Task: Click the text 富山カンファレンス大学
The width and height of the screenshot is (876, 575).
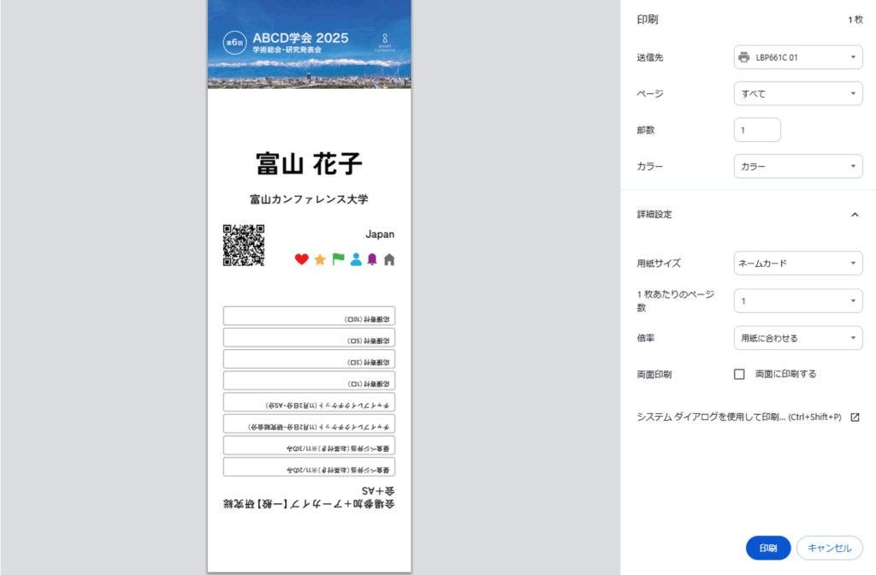Action: 309,199
